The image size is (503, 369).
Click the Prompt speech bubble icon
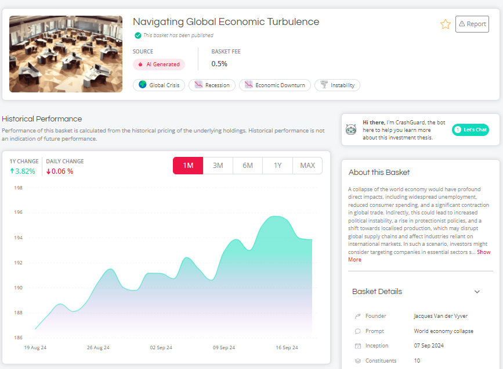tap(357, 331)
